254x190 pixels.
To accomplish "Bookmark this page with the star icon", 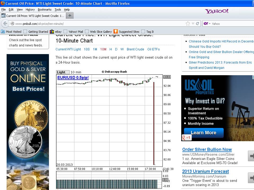I will point(188,23).
